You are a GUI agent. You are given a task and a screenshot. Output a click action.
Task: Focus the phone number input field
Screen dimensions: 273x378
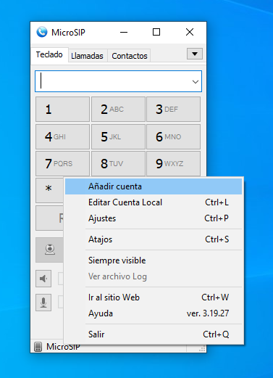pyautogui.click(x=113, y=81)
